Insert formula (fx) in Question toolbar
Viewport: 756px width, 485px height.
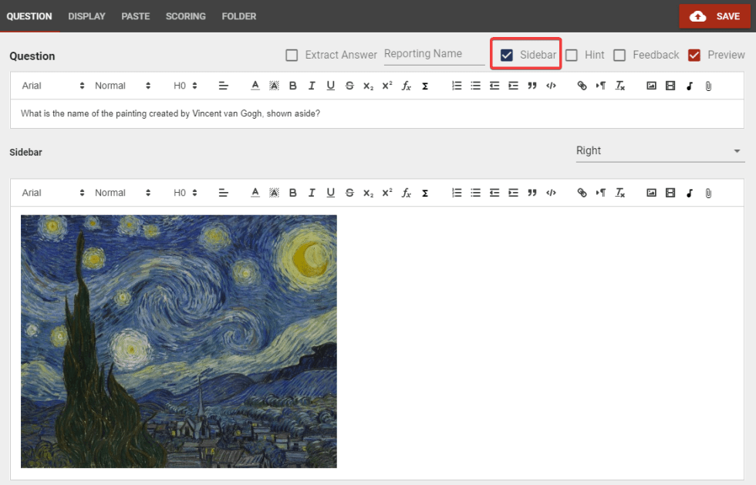coord(407,86)
